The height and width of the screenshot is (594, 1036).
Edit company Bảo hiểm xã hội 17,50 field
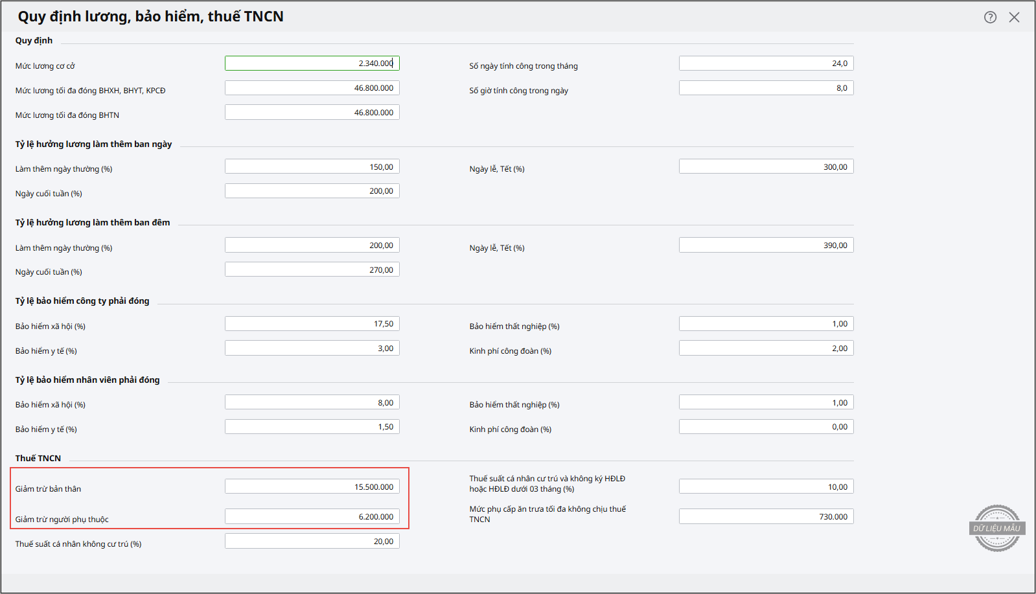[312, 324]
